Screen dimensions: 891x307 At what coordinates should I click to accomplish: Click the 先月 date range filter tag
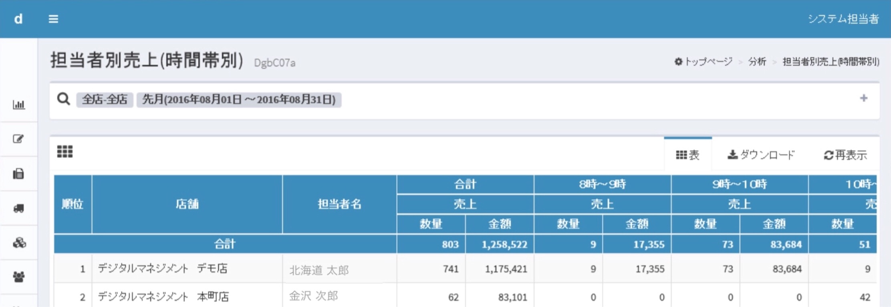pos(239,99)
